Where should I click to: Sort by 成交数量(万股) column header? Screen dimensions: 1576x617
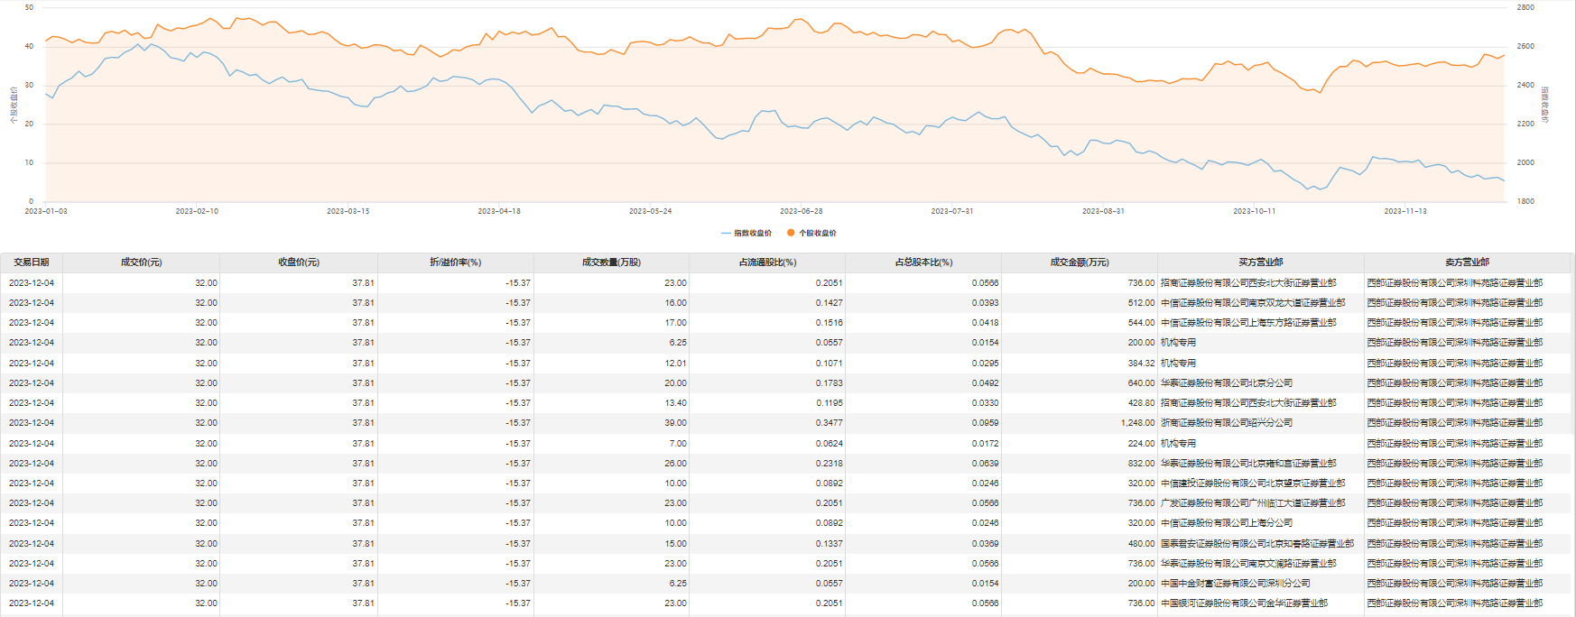[x=611, y=262]
